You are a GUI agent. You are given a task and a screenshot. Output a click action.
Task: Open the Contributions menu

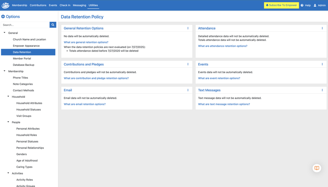[38, 5]
